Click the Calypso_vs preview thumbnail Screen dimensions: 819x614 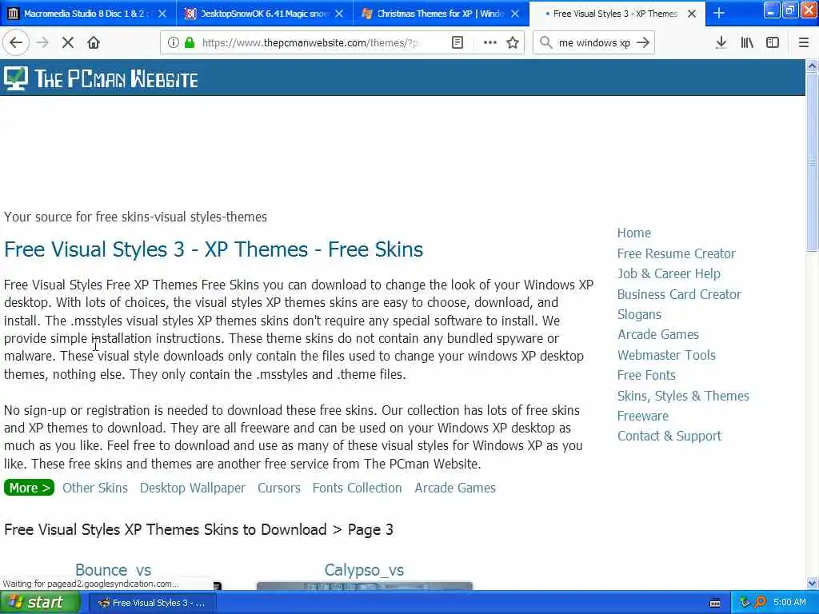tap(364, 586)
